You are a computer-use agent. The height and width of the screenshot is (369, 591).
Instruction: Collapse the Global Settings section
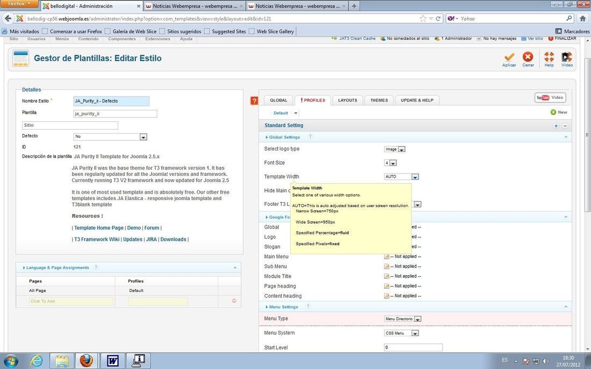(x=566, y=137)
